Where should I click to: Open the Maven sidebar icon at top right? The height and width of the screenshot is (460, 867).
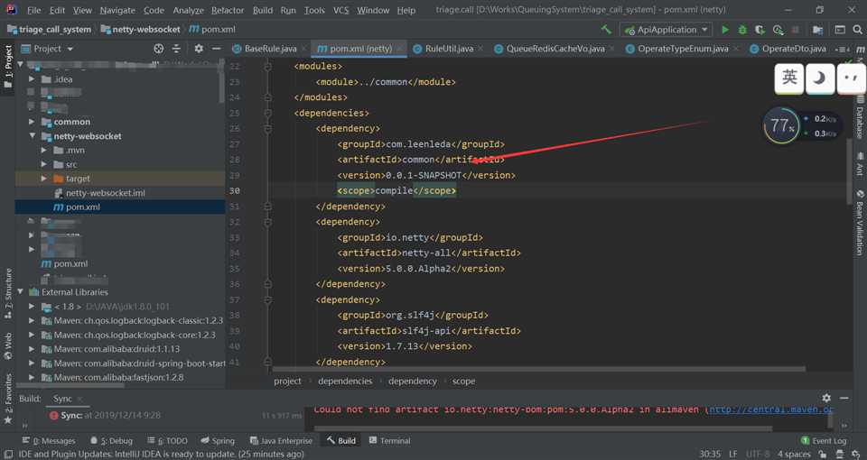pyautogui.click(x=861, y=50)
